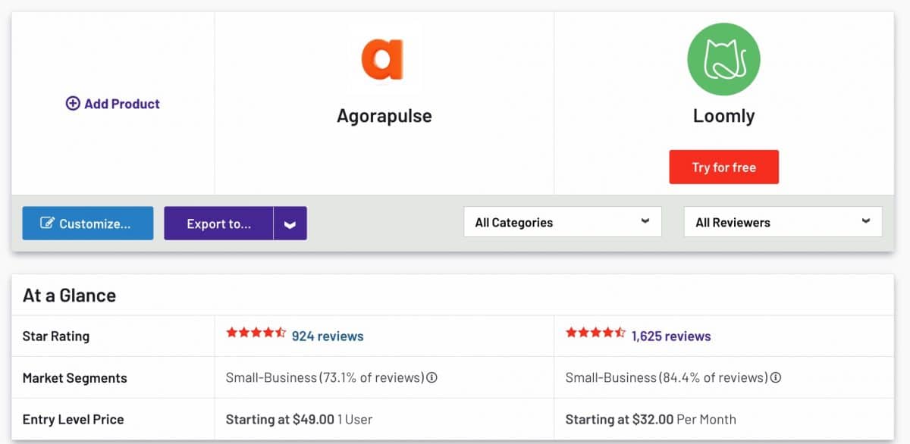Click the Agorapulse product name
This screenshot has width=910, height=444.
[x=384, y=116]
